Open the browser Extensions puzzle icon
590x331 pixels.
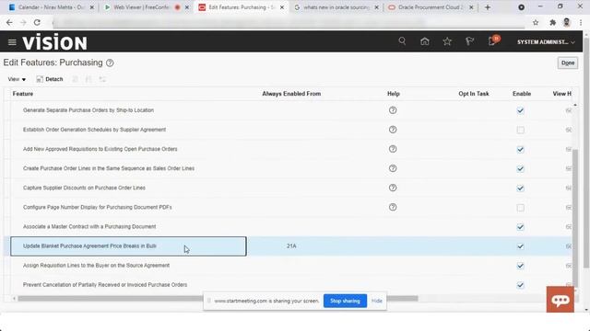click(x=552, y=22)
